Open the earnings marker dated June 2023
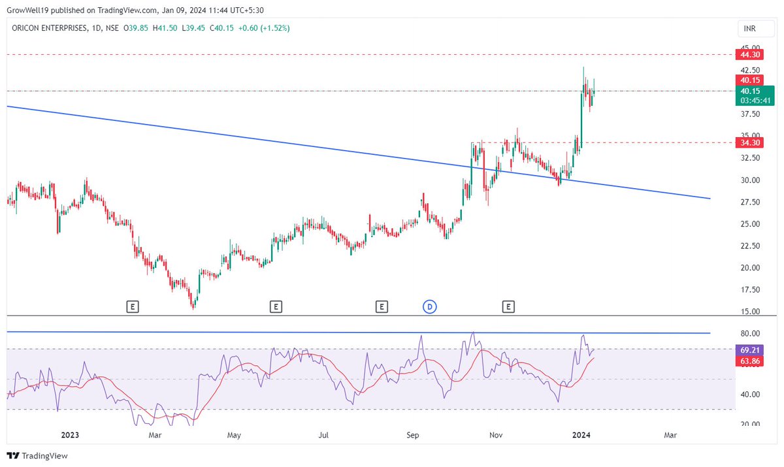Screen dimensions: 784x467 (276, 306)
